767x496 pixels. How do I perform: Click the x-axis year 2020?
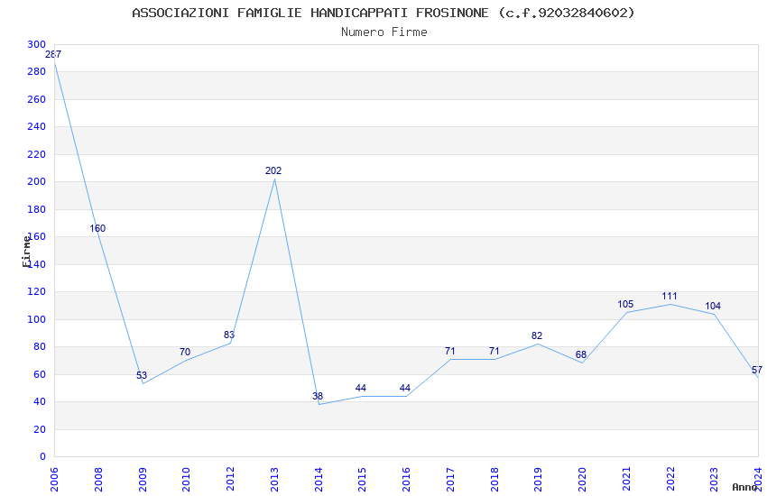[583, 479]
